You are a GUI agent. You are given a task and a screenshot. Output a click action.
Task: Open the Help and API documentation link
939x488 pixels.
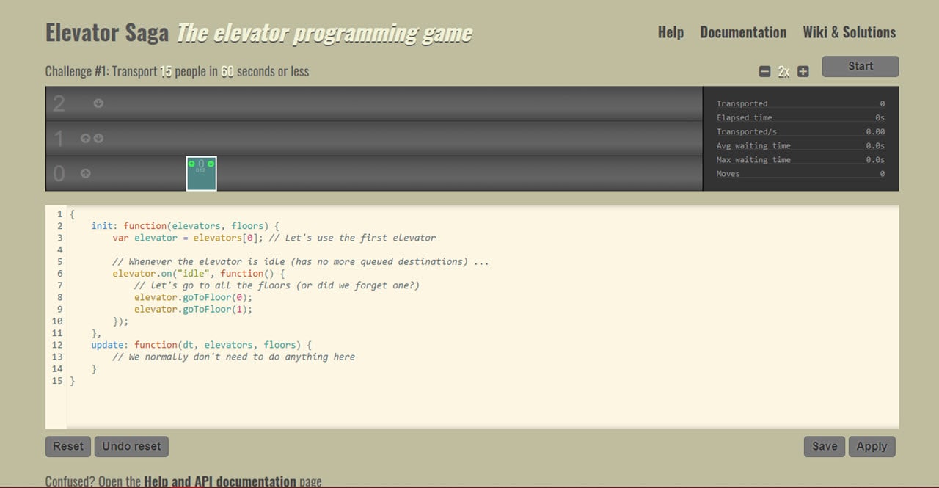coord(219,481)
